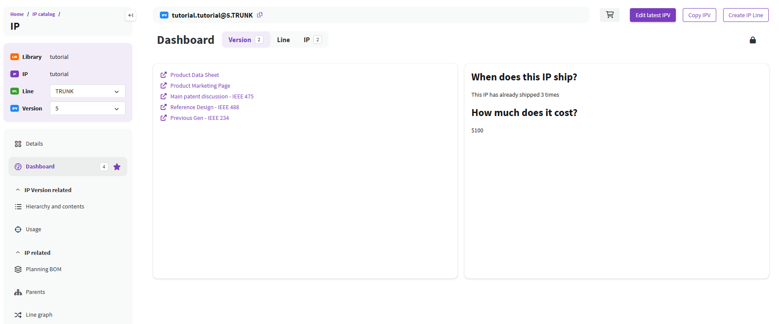Open Line graph in the sidebar
The height and width of the screenshot is (324, 779).
click(39, 315)
